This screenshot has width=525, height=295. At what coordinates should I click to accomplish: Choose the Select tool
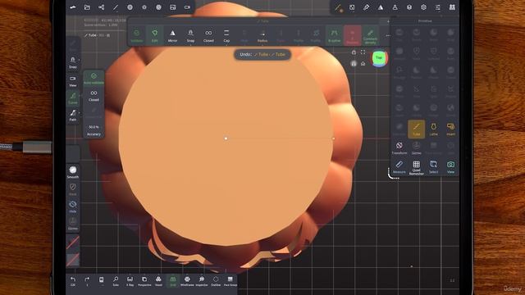click(434, 166)
